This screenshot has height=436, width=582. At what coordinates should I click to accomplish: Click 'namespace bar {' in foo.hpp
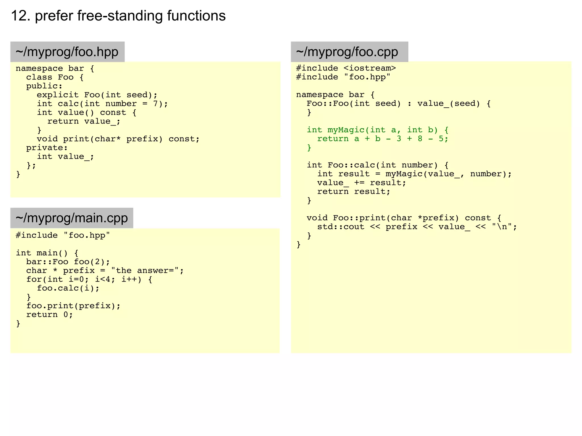pyautogui.click(x=55, y=68)
